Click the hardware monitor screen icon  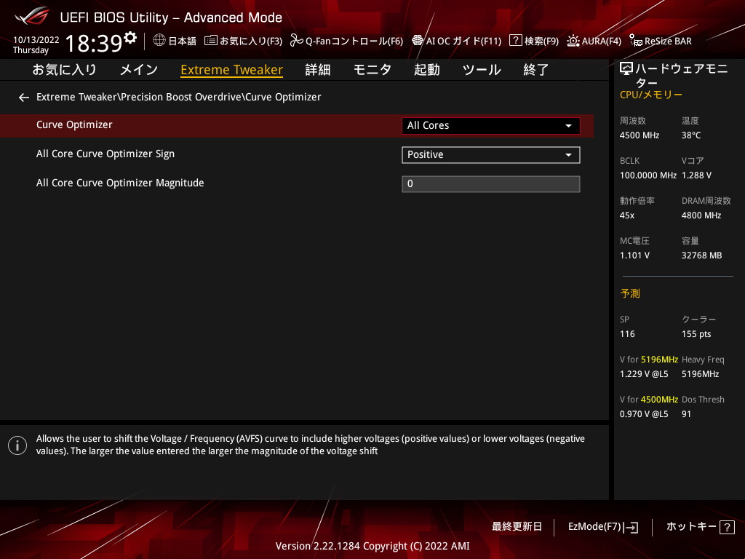[x=626, y=69]
